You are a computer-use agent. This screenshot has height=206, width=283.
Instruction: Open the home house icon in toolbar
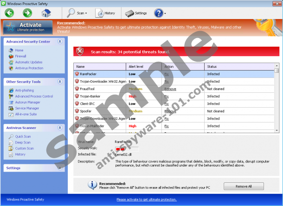(46, 13)
